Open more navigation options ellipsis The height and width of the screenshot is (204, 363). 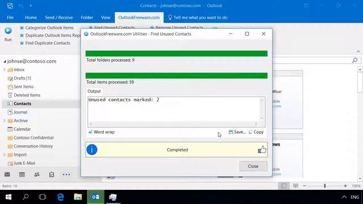[x=66, y=175]
